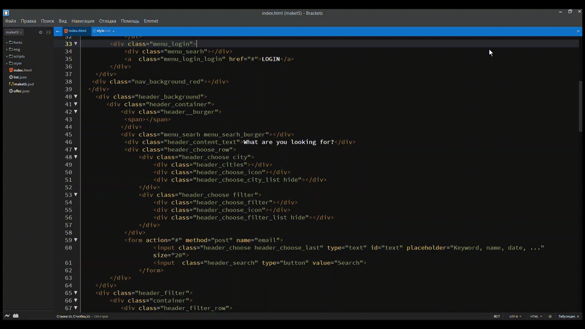This screenshot has width=585, height=329.
Task: Open list.json in the file tree
Action: [20, 77]
